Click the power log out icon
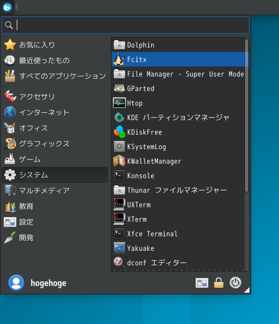Screen dimensions: 279x324 (235, 283)
